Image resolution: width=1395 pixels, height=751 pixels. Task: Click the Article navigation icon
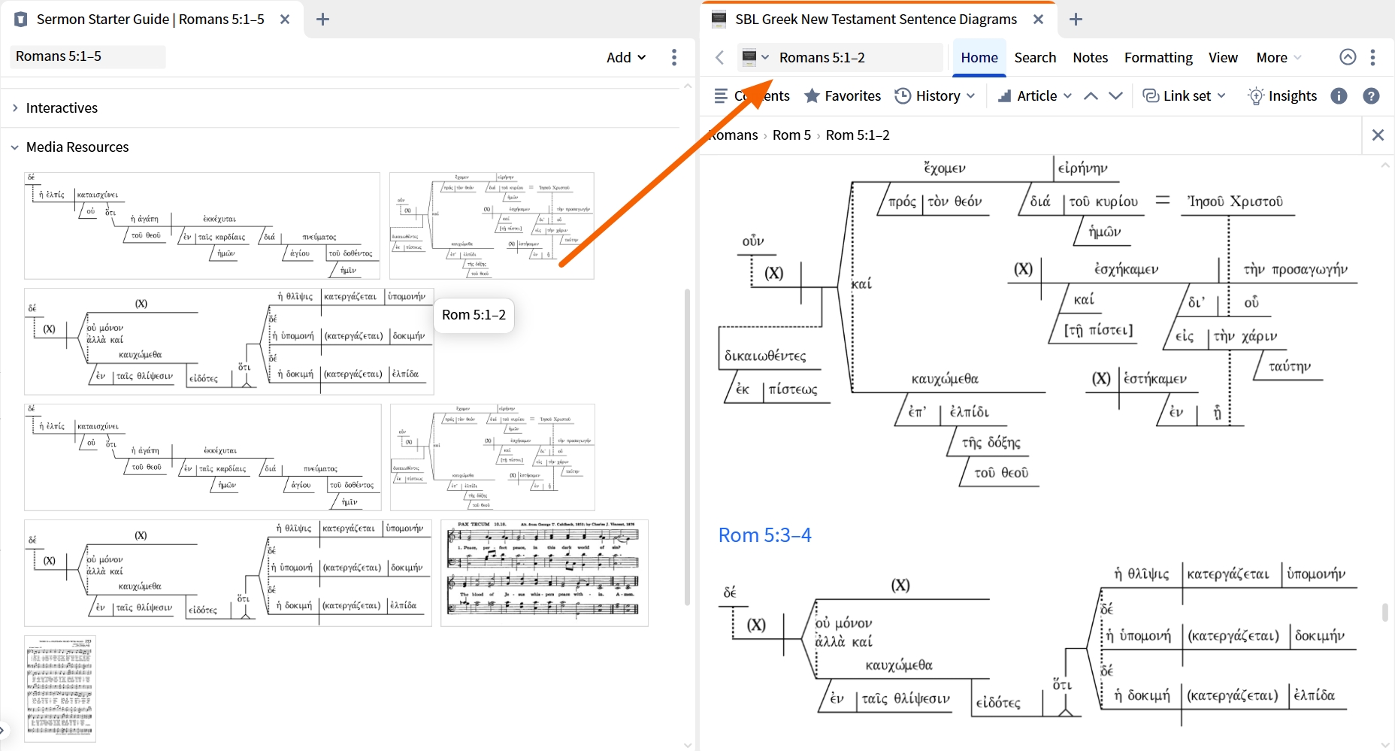[1004, 96]
